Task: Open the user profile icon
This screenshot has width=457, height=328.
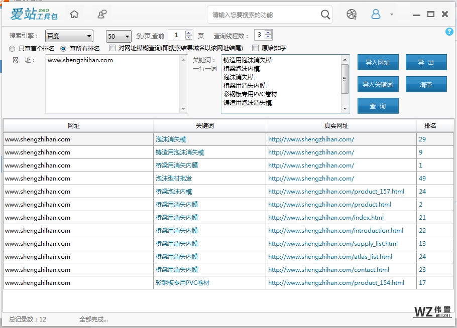Action: click(x=376, y=14)
